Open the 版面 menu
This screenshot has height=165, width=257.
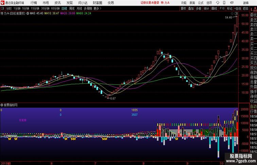pyautogui.click(x=192, y=3)
